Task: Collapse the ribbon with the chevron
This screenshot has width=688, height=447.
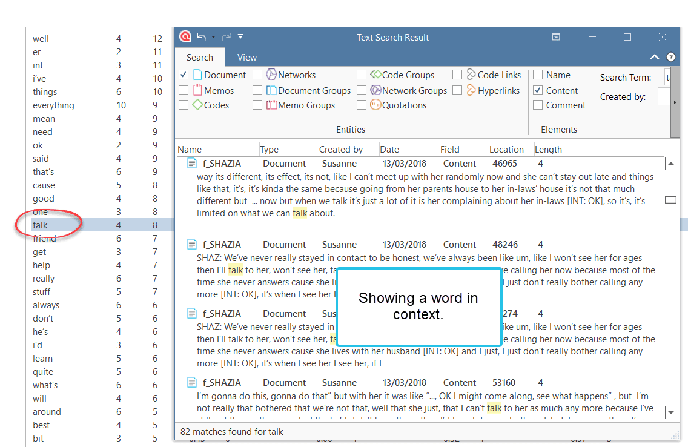Action: (655, 57)
